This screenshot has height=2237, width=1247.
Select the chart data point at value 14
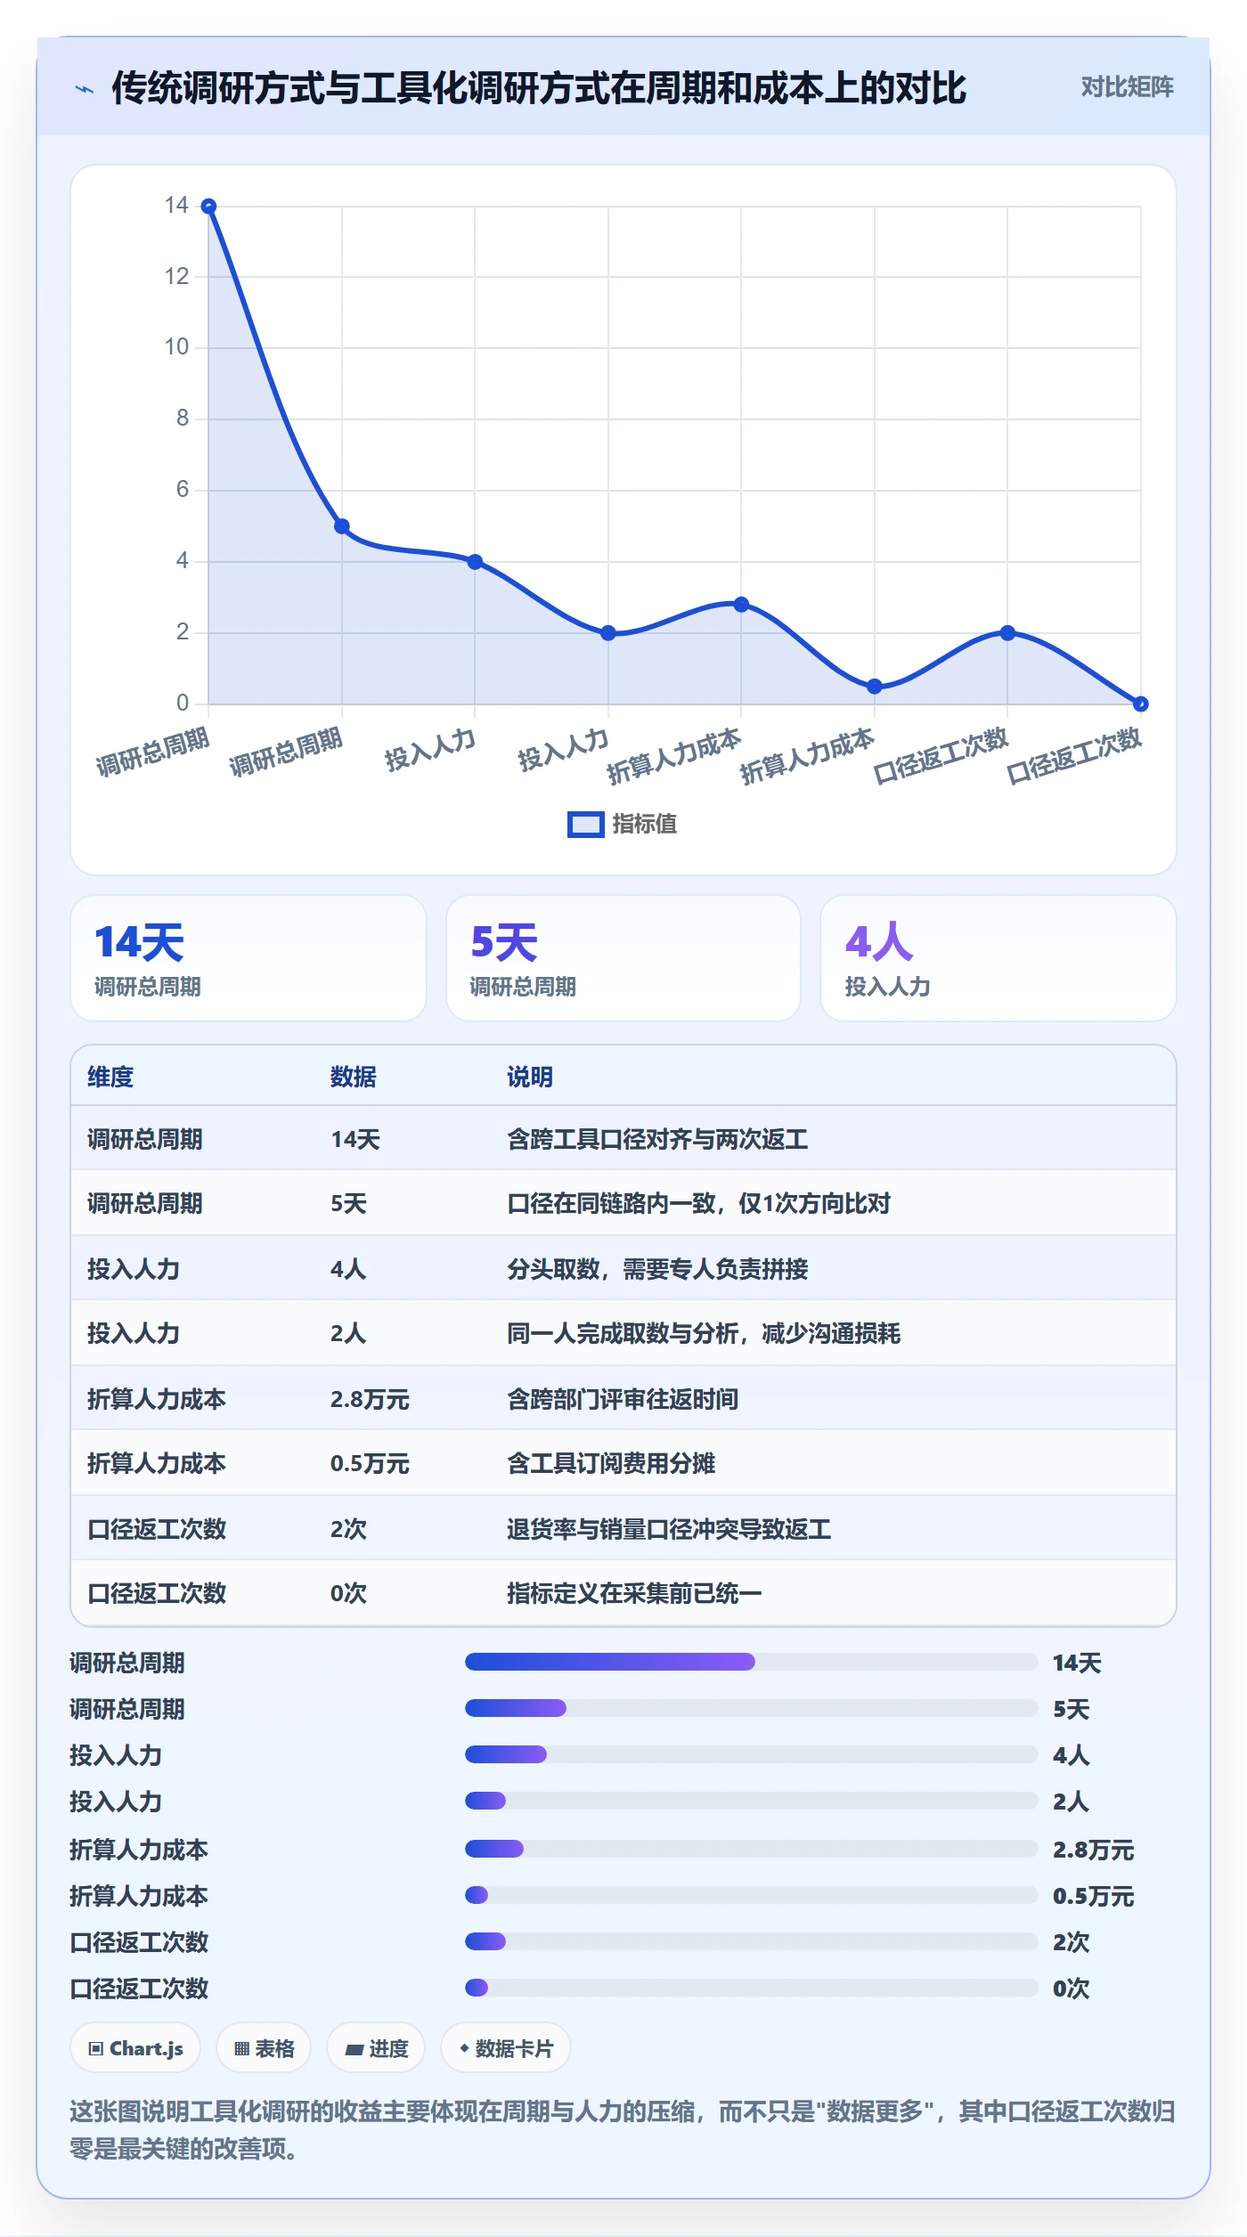[208, 207]
